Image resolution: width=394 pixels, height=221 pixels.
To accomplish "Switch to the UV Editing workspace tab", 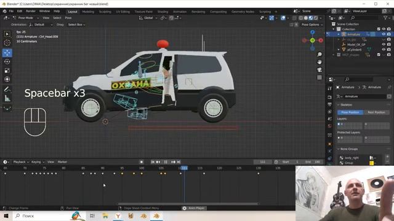I will click(x=123, y=12).
